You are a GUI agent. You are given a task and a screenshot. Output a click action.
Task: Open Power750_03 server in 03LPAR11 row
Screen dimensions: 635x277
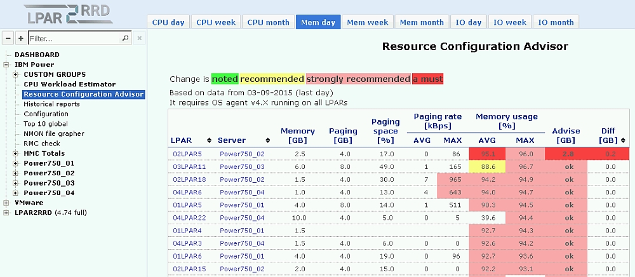pyautogui.click(x=242, y=167)
